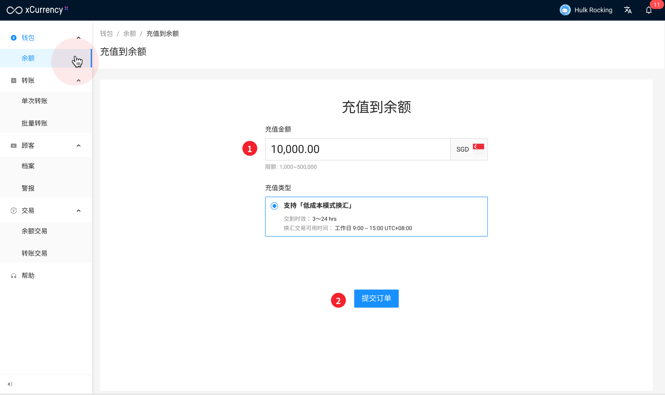The width and height of the screenshot is (665, 395).
Task: Open 余额交易 in the sidebar
Action: click(46, 231)
